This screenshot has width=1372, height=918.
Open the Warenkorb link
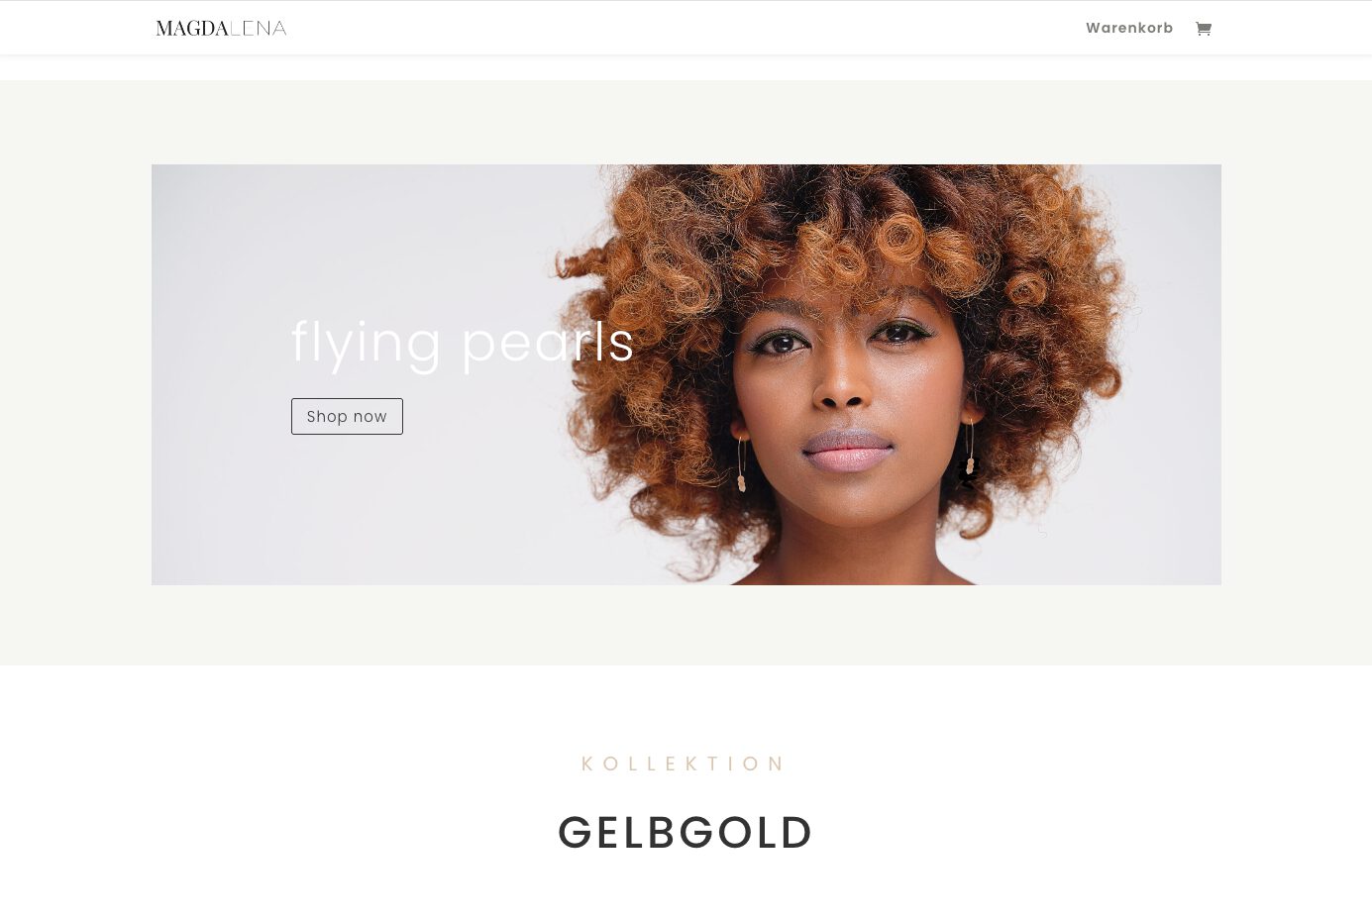(1129, 28)
